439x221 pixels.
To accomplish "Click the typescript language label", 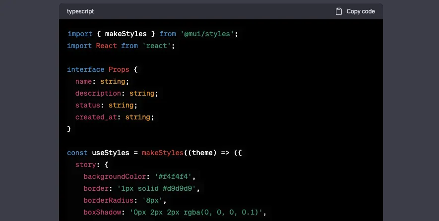I will (80, 11).
